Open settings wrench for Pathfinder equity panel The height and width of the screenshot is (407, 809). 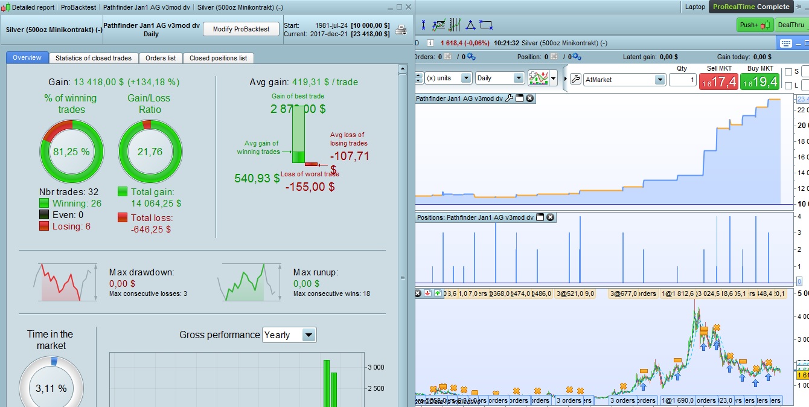[509, 98]
